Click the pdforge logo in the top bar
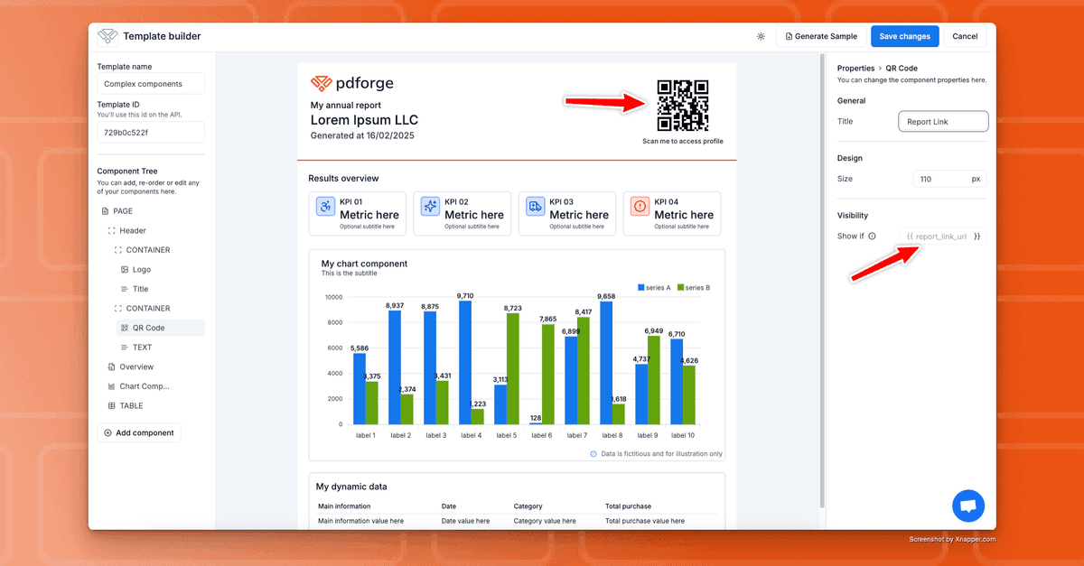Screen dimensions: 1084x566 pyautogui.click(x=108, y=36)
